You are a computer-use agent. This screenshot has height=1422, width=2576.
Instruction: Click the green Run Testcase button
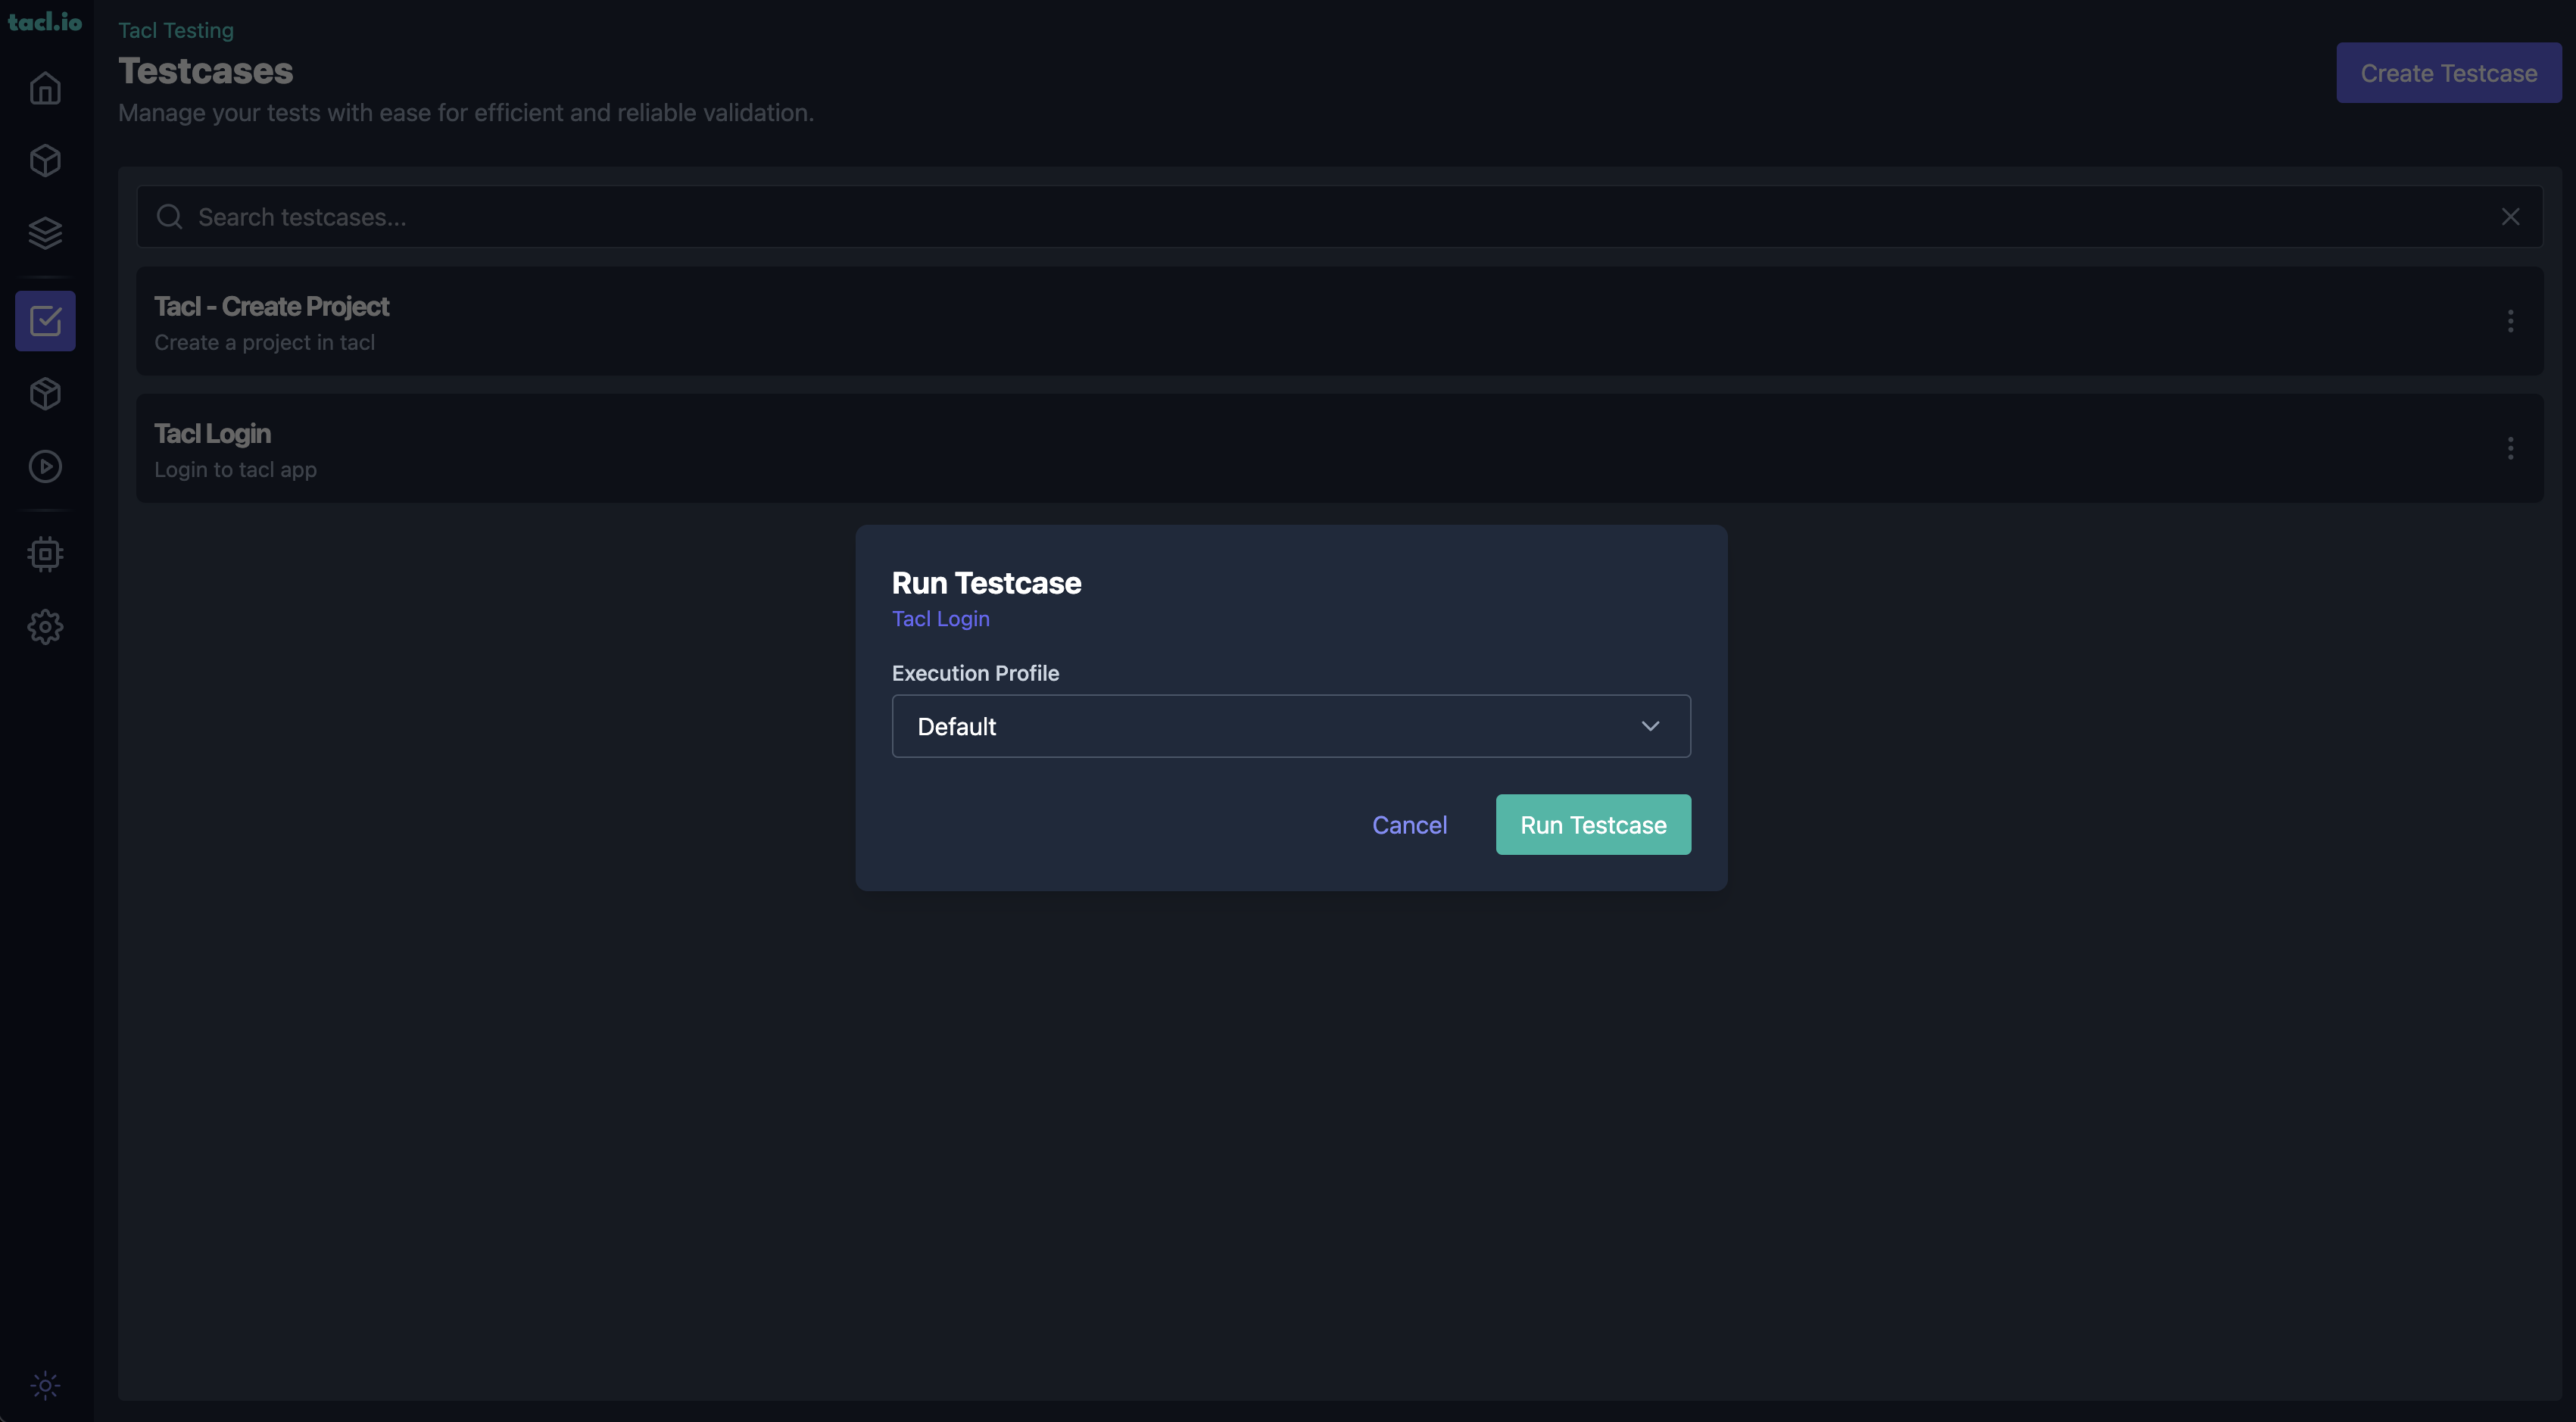pos(1593,825)
